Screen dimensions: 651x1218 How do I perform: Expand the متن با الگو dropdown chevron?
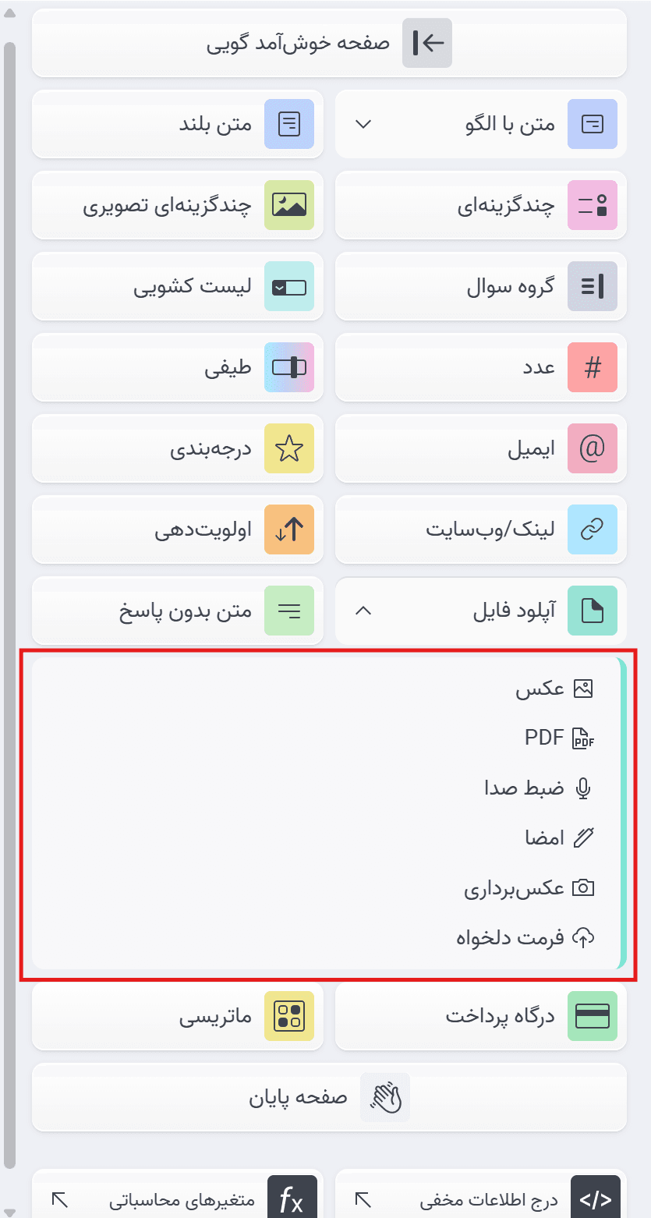click(362, 124)
